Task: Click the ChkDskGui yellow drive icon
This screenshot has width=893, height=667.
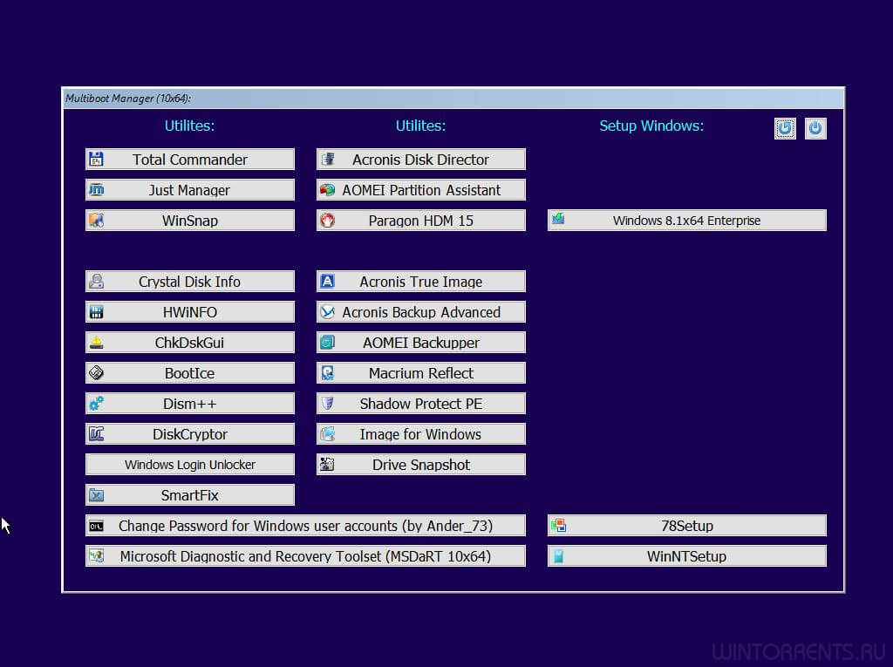Action: (97, 343)
